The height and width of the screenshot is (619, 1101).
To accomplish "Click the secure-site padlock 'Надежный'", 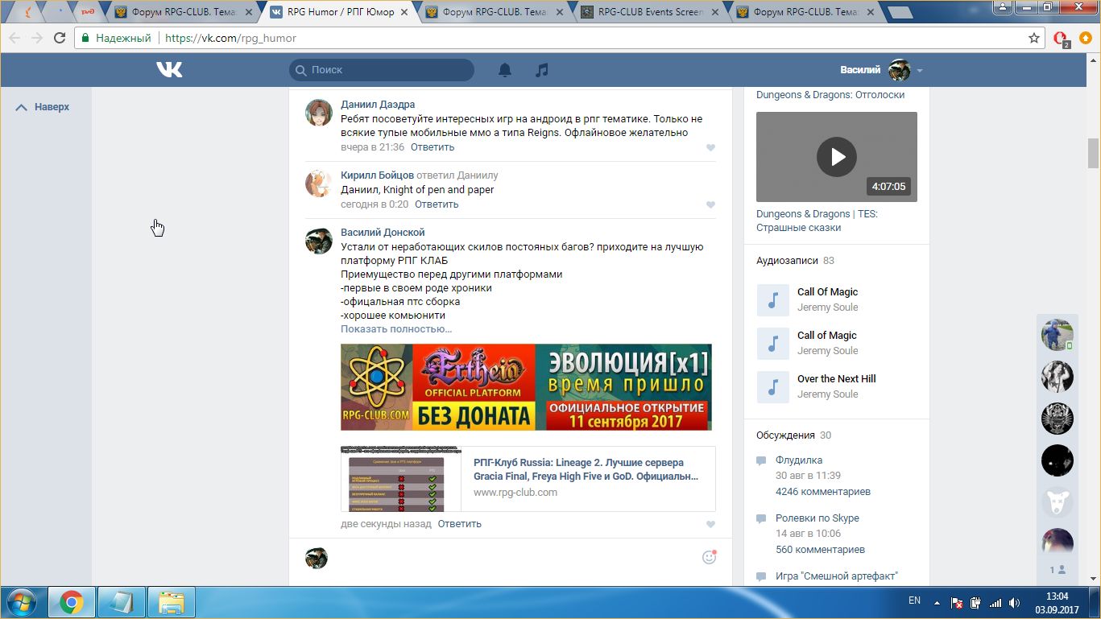I will click(116, 38).
